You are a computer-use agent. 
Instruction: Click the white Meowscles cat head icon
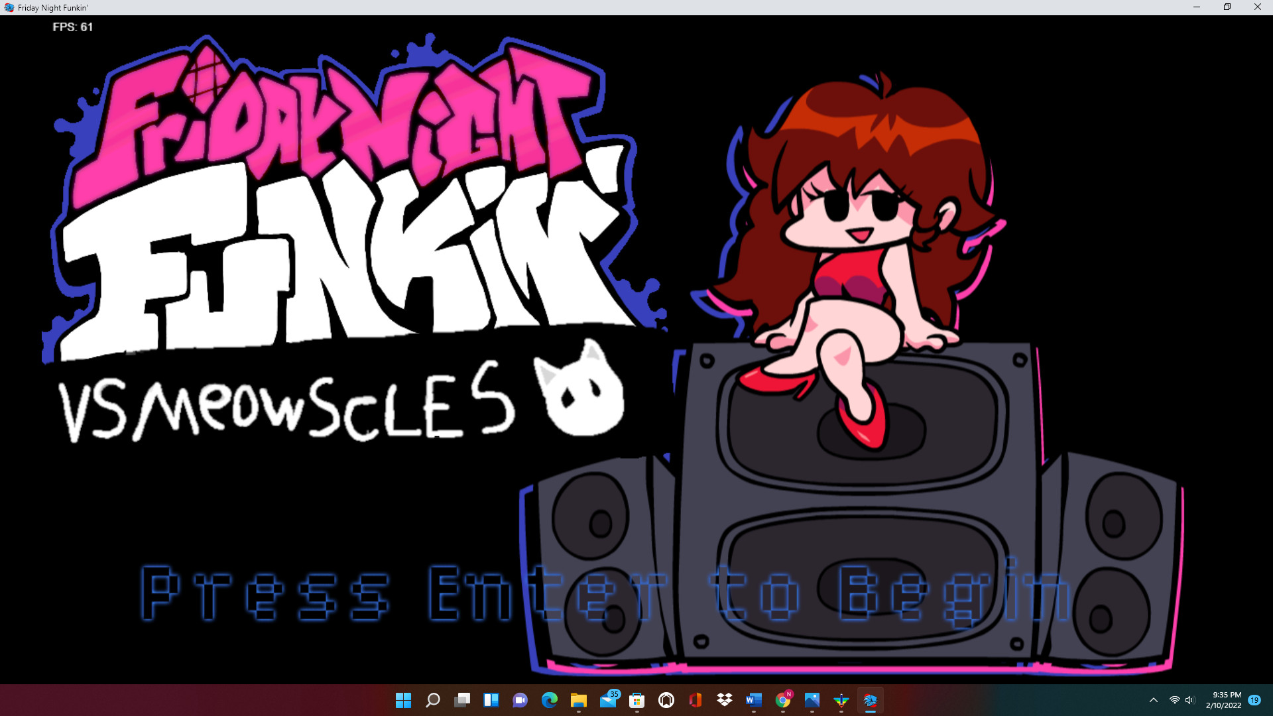click(x=579, y=388)
